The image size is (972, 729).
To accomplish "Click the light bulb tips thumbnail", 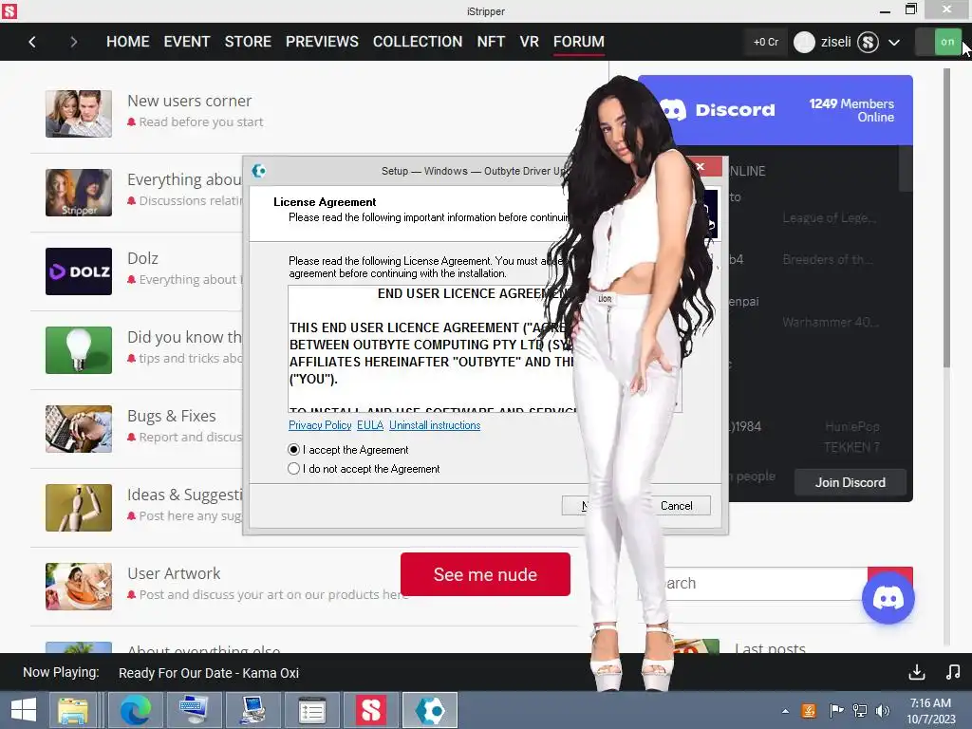I will (79, 350).
